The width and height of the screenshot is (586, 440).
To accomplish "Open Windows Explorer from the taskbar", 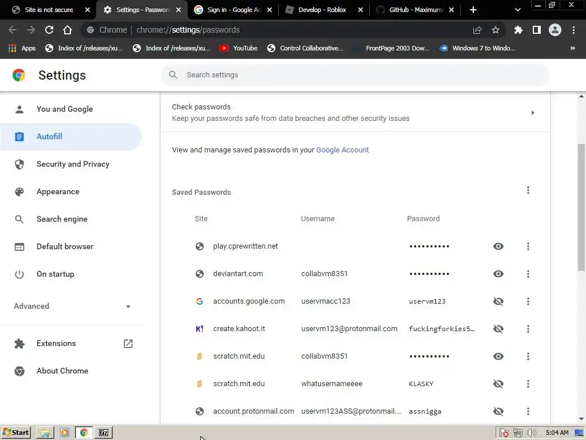I will tap(45, 433).
